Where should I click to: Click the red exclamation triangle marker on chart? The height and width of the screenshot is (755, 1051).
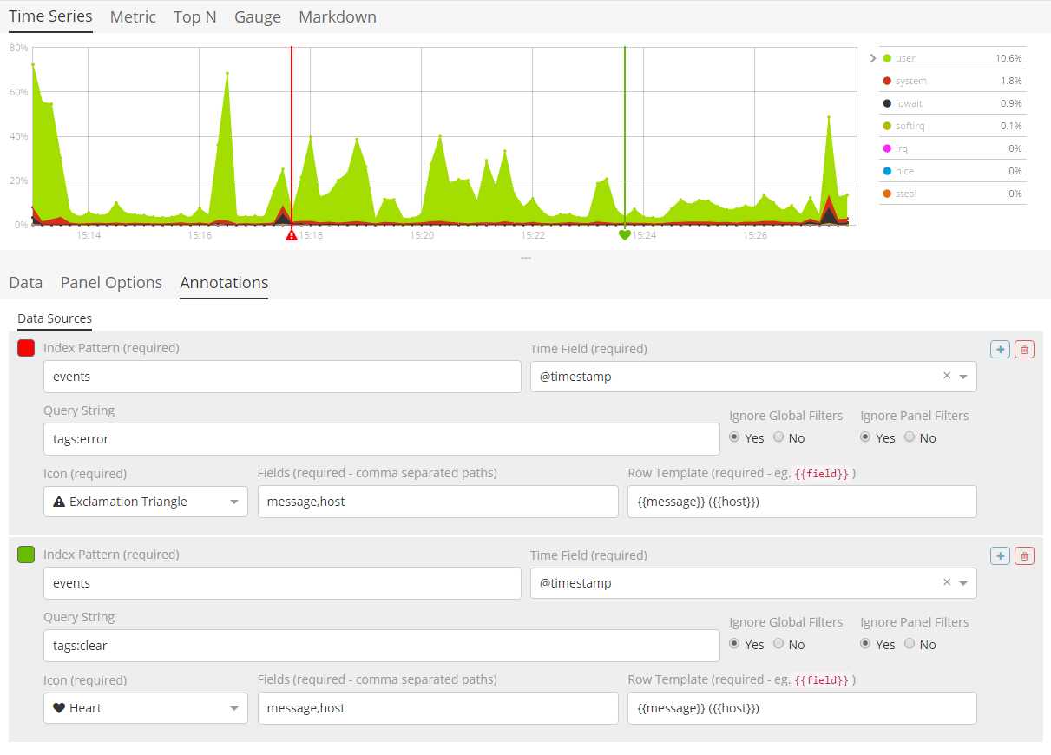click(x=292, y=235)
